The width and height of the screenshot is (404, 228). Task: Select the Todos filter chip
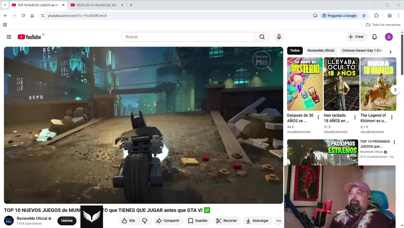click(x=295, y=51)
